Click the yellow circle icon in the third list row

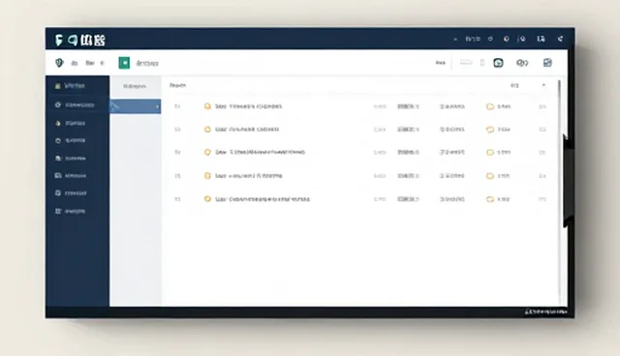tap(207, 152)
